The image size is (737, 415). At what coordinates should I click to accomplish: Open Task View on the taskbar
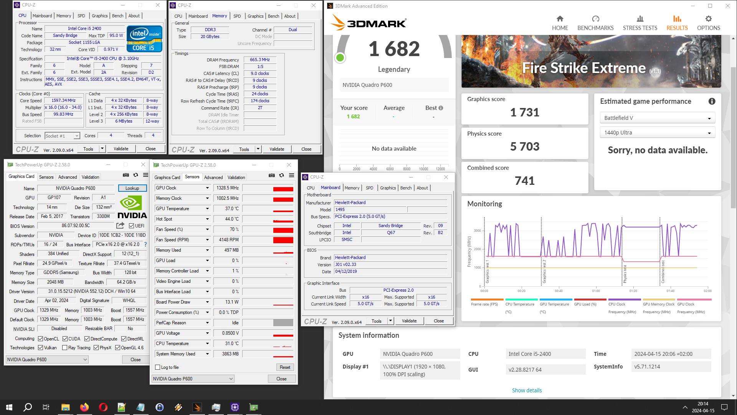click(46, 407)
